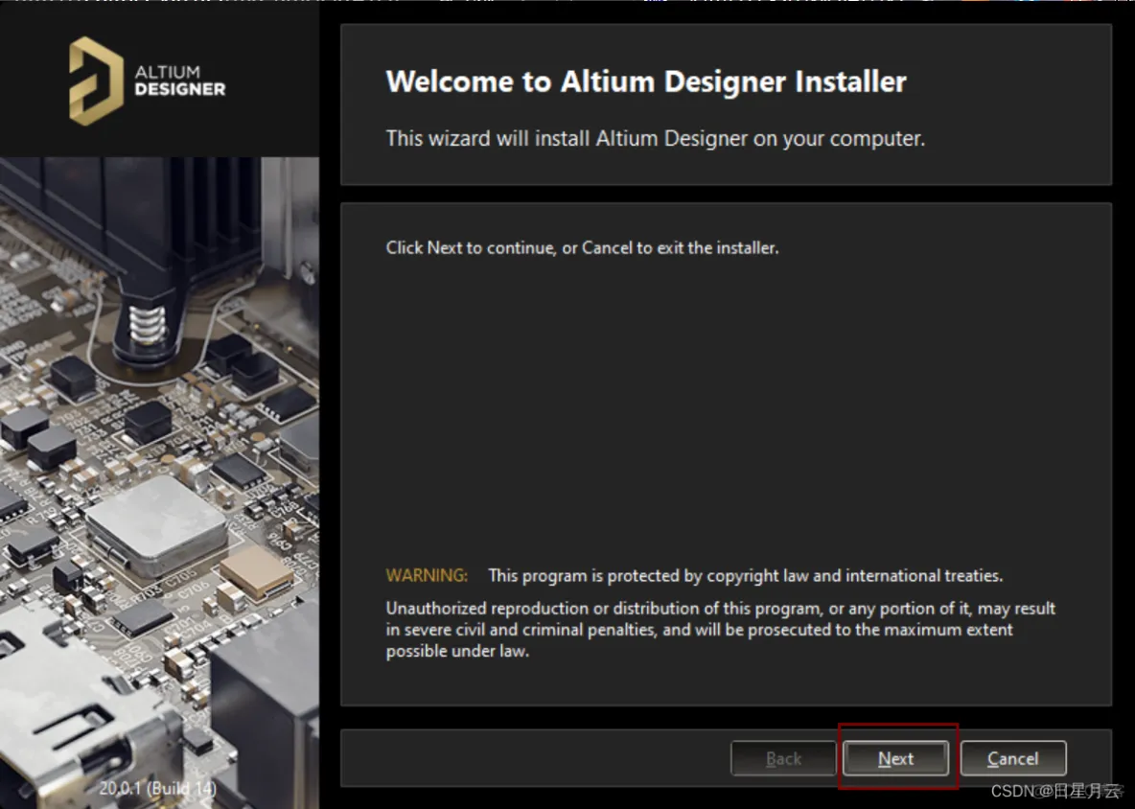The height and width of the screenshot is (809, 1135).
Task: Click the ALTIUM DESIGNER wordmark text
Action: click(x=179, y=81)
